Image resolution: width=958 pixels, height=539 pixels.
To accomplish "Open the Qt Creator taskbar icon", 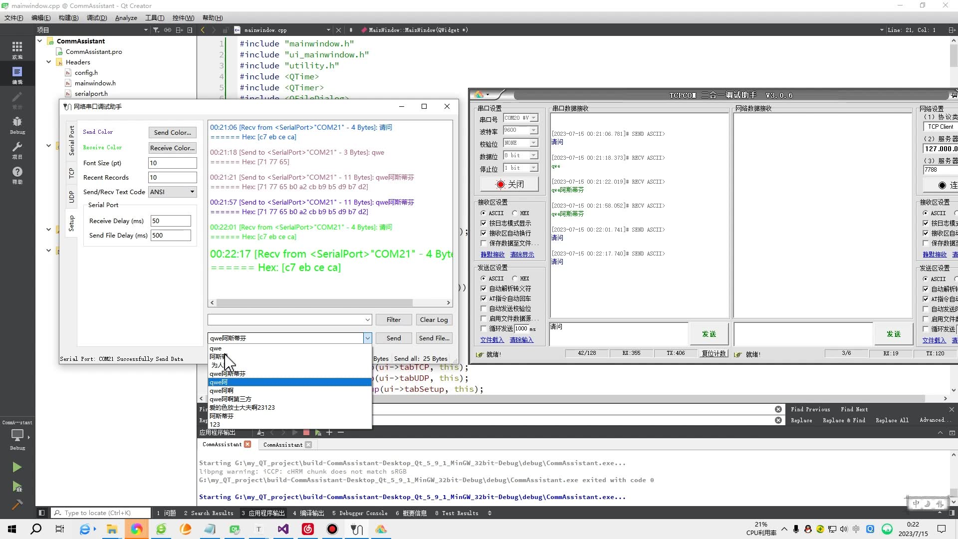I will pos(234,529).
